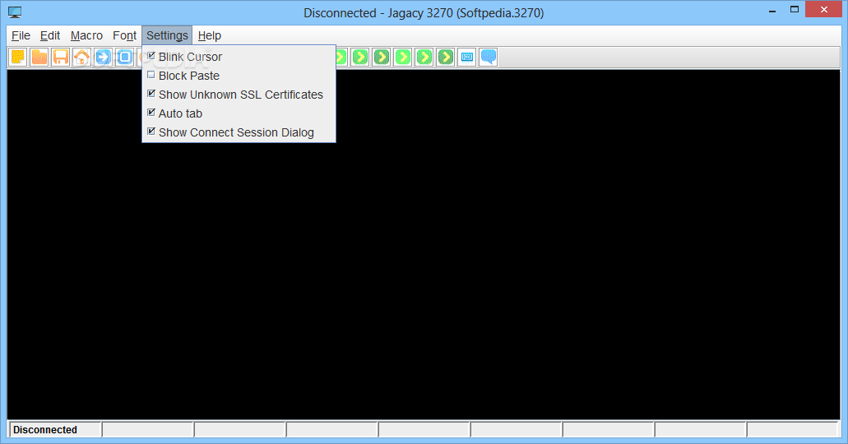Close the open Settings menu
The width and height of the screenshot is (848, 444).
click(167, 35)
